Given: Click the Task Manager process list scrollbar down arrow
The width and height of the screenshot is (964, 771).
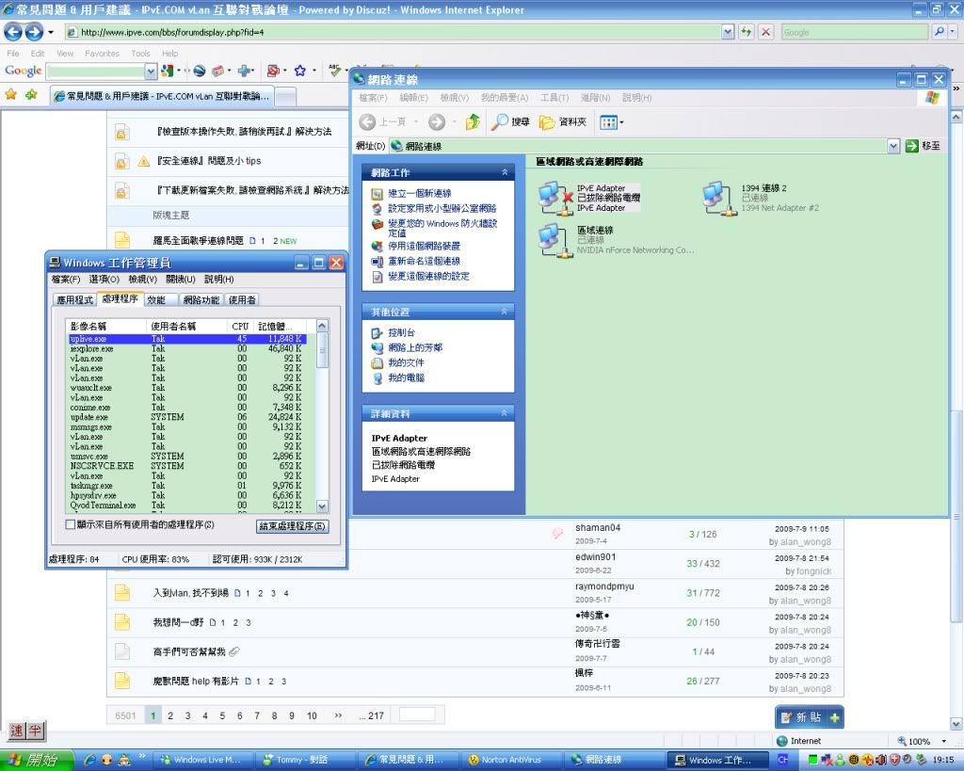Looking at the screenshot, I should (x=322, y=506).
